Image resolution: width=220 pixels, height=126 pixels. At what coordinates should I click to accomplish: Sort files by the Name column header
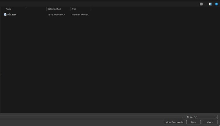pyautogui.click(x=8, y=9)
